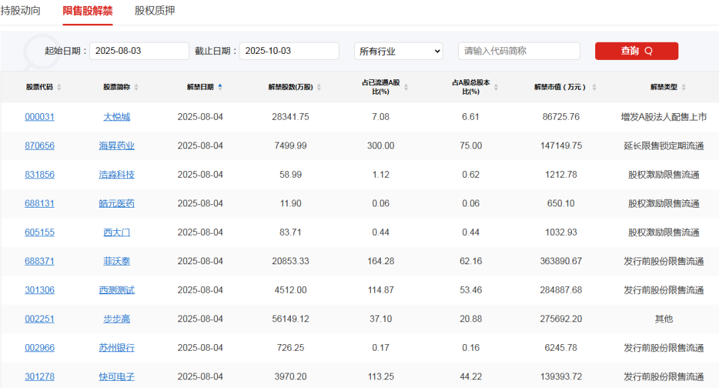Click the 截止日期 date field
This screenshot has width=719, height=388.
click(289, 51)
